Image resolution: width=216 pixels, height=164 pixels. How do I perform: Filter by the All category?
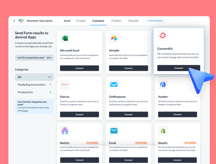[34, 77]
